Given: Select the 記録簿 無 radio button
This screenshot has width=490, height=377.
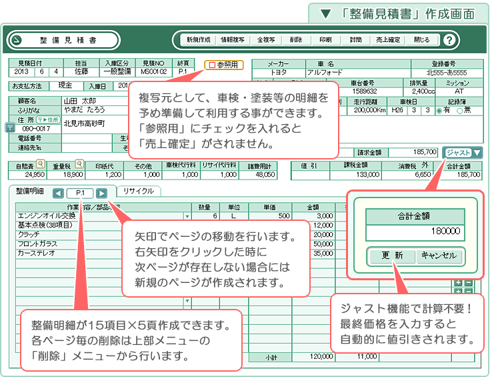Looking at the screenshot, I should (459, 111).
